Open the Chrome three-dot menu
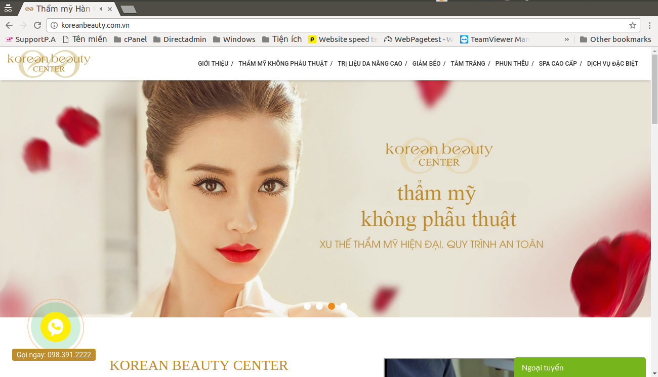This screenshot has height=377, width=658. 649,25
